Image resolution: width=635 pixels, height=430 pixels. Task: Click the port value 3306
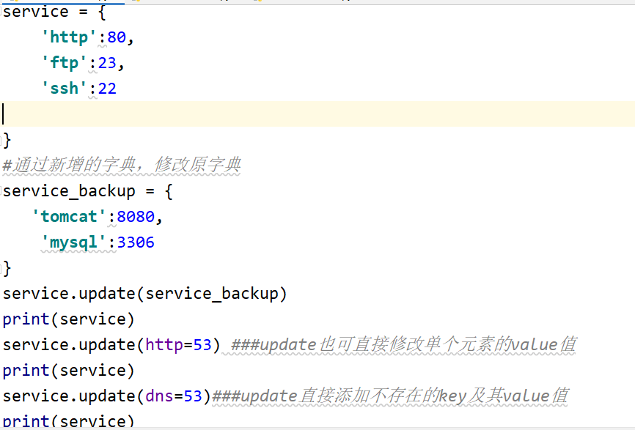(x=136, y=242)
